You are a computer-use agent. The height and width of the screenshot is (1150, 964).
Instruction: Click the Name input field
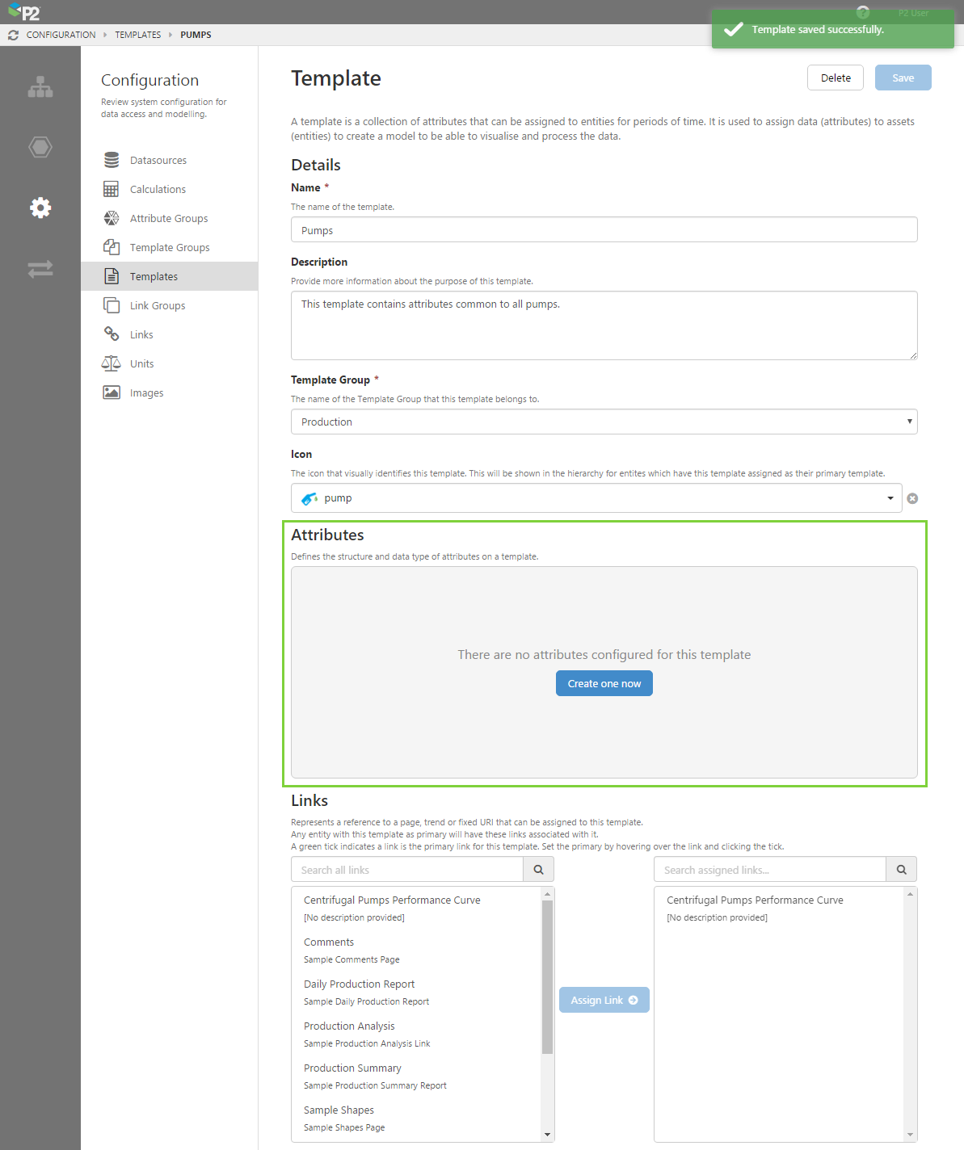(x=604, y=230)
